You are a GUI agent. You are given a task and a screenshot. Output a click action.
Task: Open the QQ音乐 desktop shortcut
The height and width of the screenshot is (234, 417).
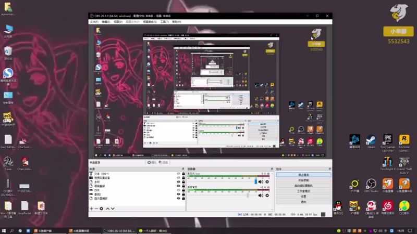tap(404, 207)
